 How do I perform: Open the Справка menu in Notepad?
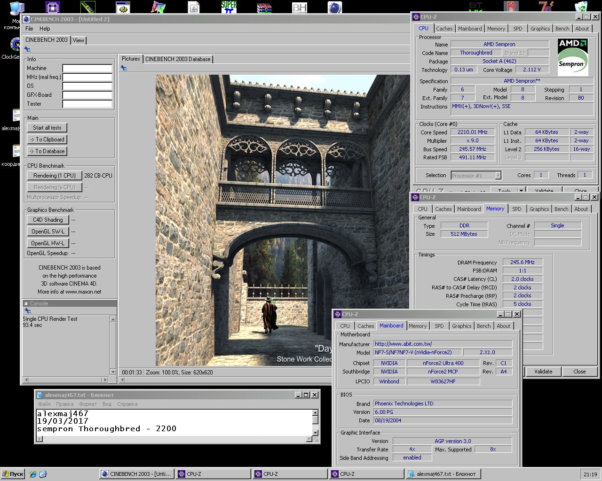[127, 404]
